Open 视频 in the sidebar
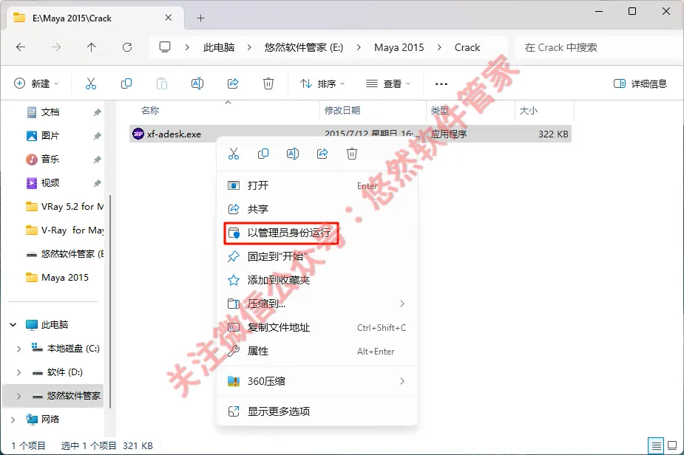 (x=50, y=182)
